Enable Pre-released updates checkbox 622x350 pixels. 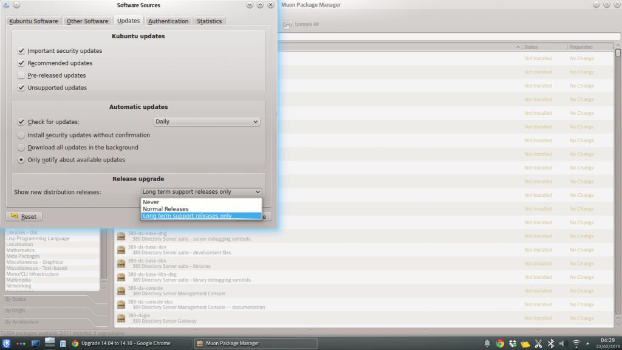[x=22, y=75]
